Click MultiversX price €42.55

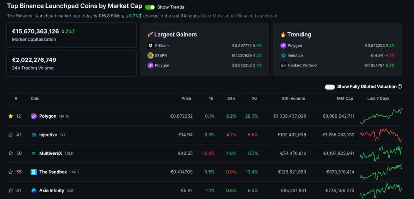pos(185,153)
